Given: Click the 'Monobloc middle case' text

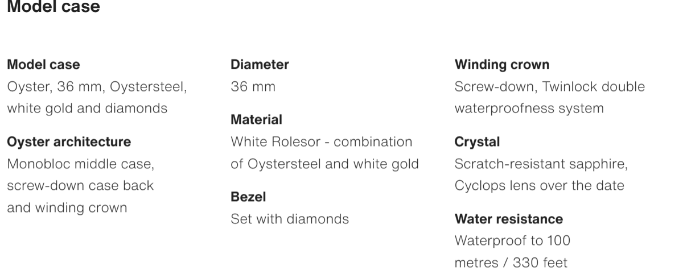Looking at the screenshot, I should pyautogui.click(x=80, y=164).
